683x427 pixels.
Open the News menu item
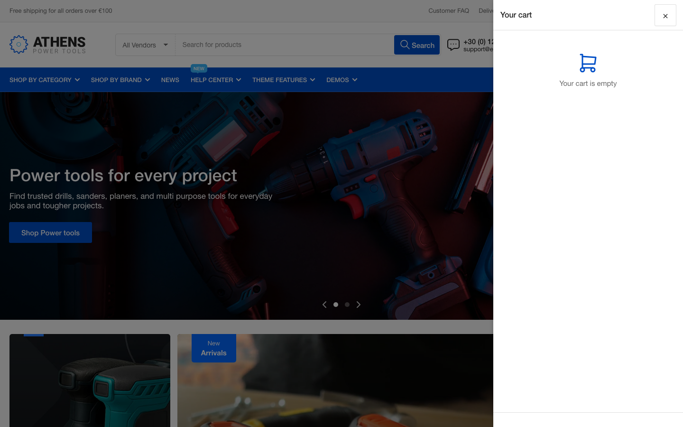point(170,80)
